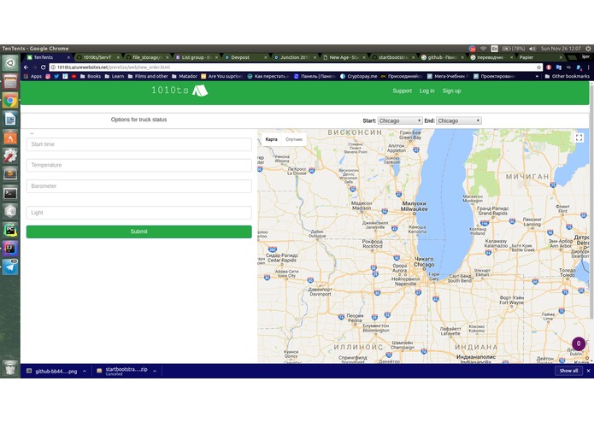Open Other bookmarks folder
This screenshot has height=422, width=594.
568,76
